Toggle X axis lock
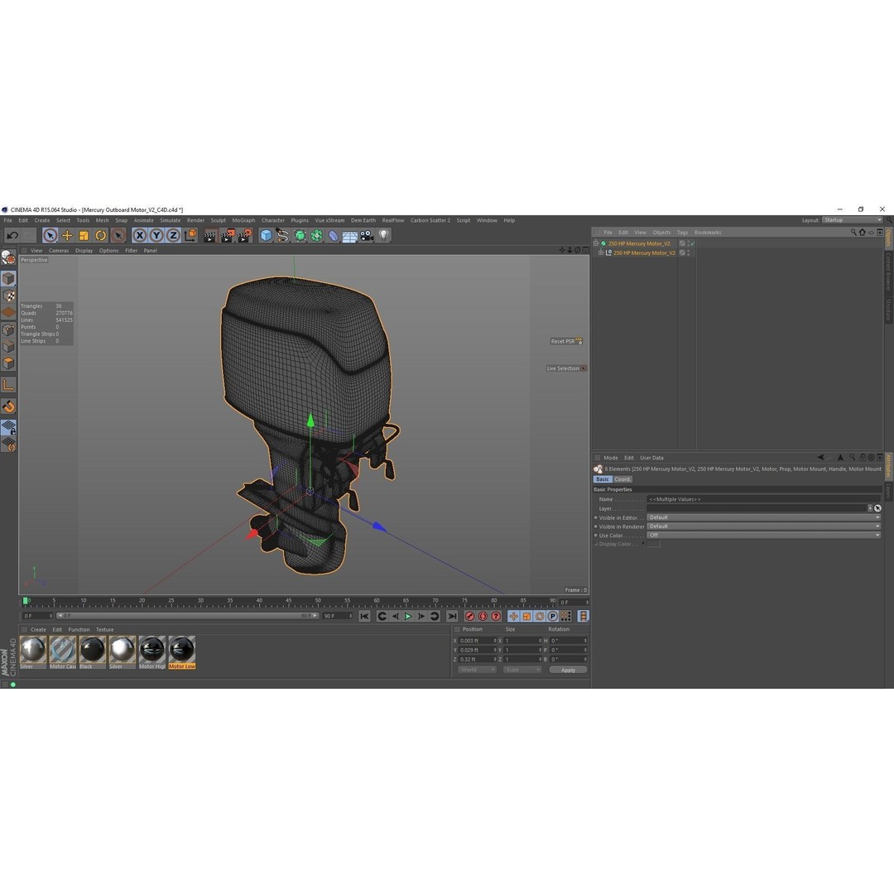 (x=139, y=235)
